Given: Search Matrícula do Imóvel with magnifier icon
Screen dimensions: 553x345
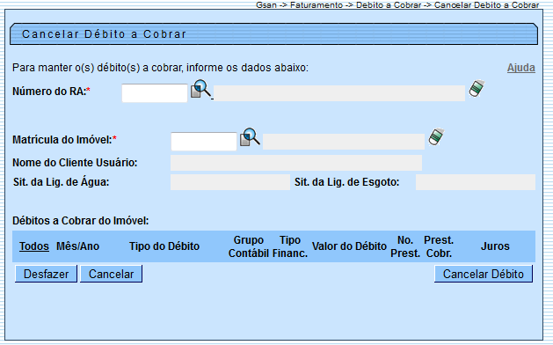Looking at the screenshot, I should point(250,137).
